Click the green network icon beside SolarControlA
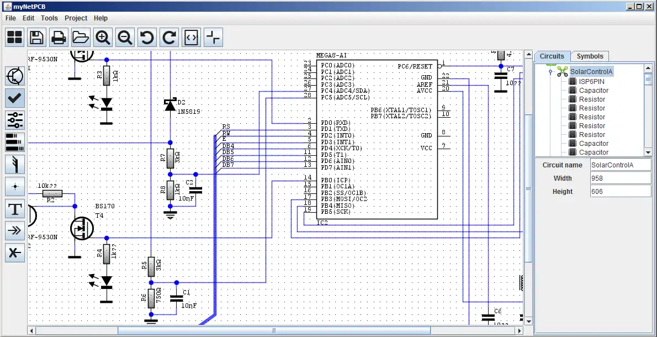Image resolution: width=657 pixels, height=337 pixels. [562, 71]
